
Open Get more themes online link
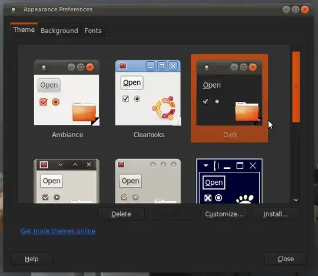point(58,231)
